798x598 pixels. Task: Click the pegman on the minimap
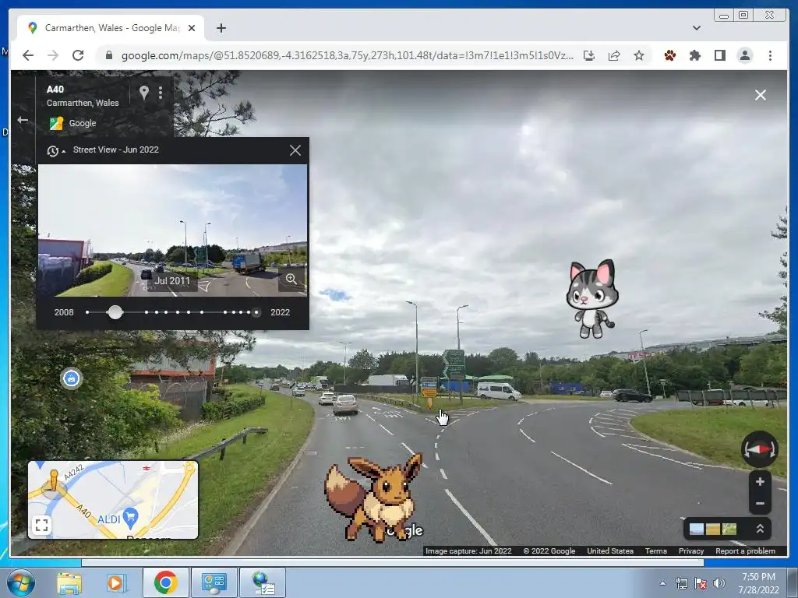click(54, 481)
